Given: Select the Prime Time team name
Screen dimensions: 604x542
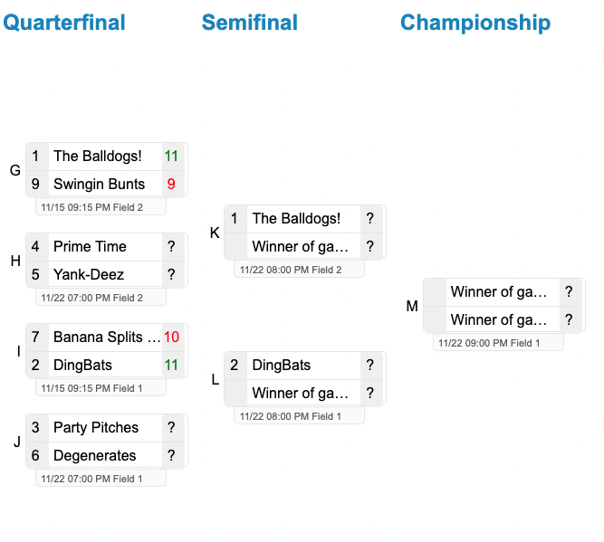Looking at the screenshot, I should [x=90, y=247].
